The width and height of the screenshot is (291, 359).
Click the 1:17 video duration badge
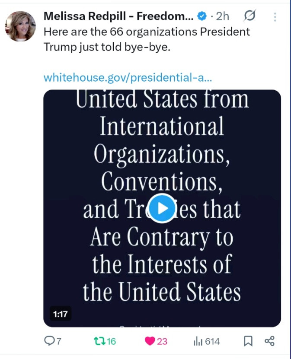click(x=61, y=314)
